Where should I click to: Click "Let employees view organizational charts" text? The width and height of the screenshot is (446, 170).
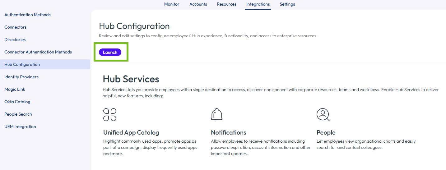coord(366,144)
